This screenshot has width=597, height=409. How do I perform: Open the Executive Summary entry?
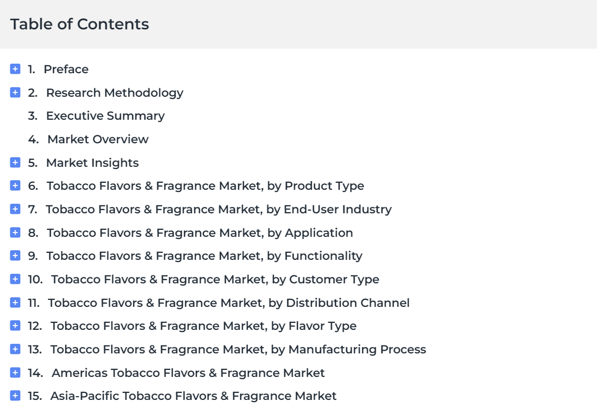105,115
